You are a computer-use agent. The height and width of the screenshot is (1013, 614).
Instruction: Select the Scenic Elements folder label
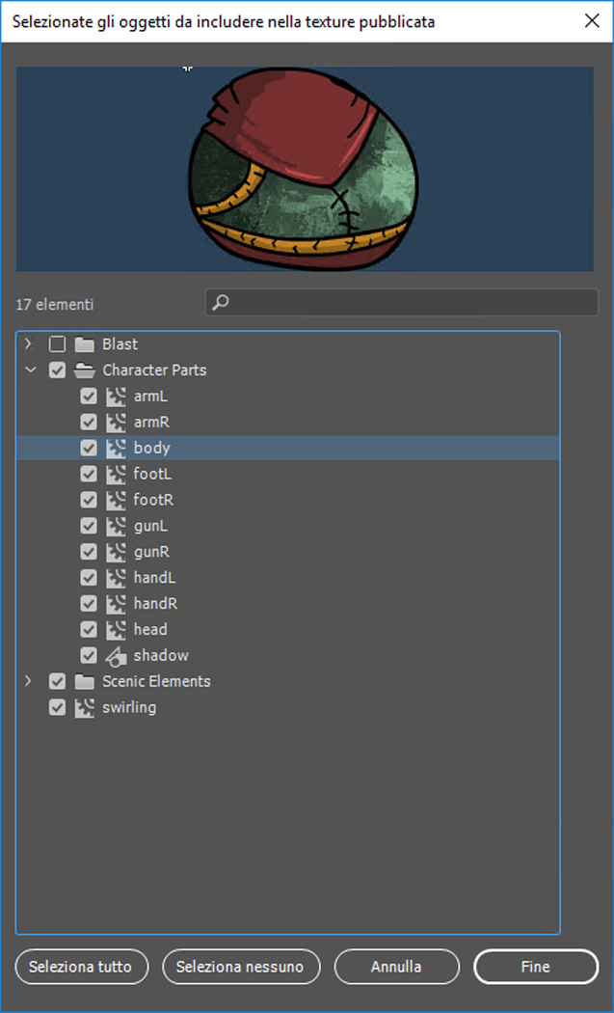point(156,681)
